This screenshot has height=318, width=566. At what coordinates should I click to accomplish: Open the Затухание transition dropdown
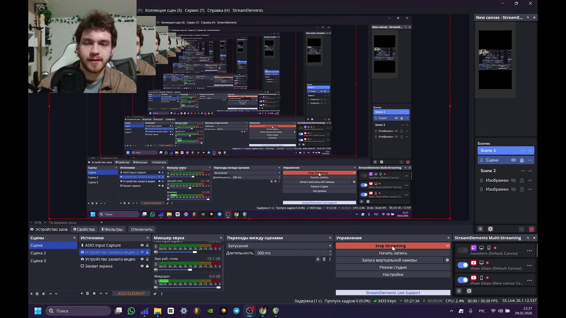[x=279, y=246]
